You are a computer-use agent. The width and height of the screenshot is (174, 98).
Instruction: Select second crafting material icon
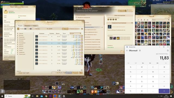[x=114, y=38]
